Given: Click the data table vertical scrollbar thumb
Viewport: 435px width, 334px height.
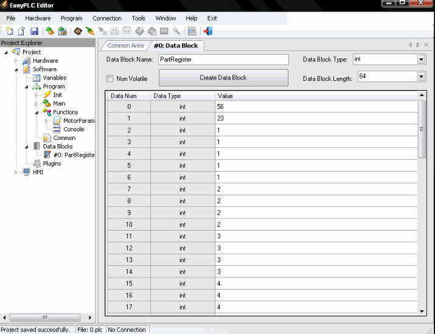Looking at the screenshot, I should (422, 128).
